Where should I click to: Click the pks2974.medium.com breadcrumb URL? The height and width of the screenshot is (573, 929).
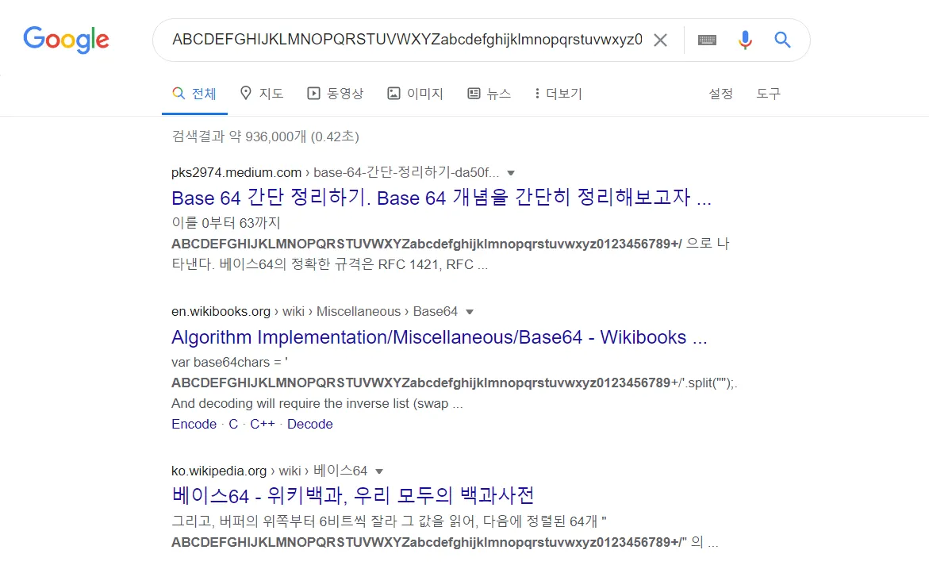pos(336,172)
